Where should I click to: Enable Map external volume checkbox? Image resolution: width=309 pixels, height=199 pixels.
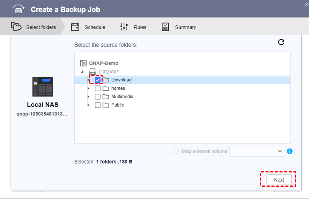point(176,151)
